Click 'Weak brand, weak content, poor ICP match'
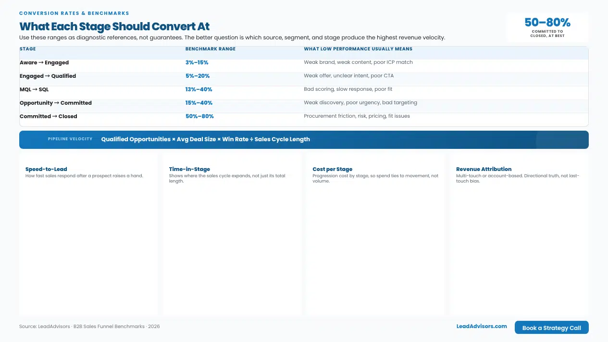Screen dimensions: 608x342 point(358,62)
